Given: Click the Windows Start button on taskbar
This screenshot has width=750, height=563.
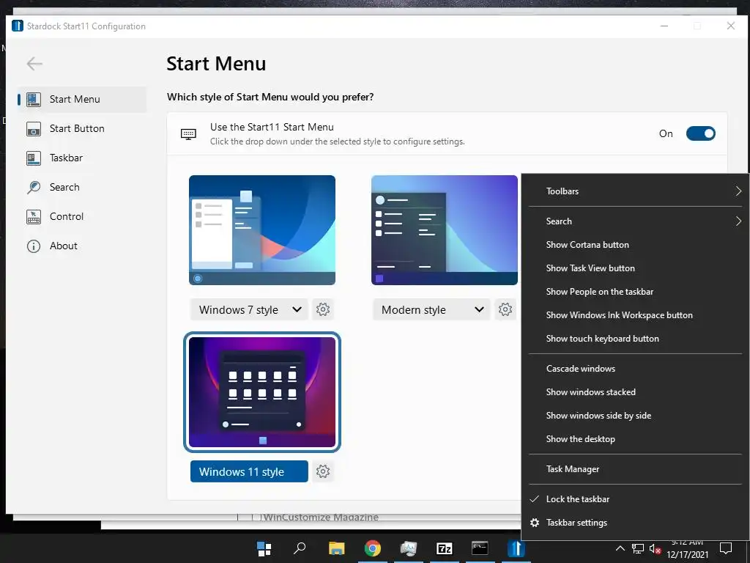Looking at the screenshot, I should point(264,548).
